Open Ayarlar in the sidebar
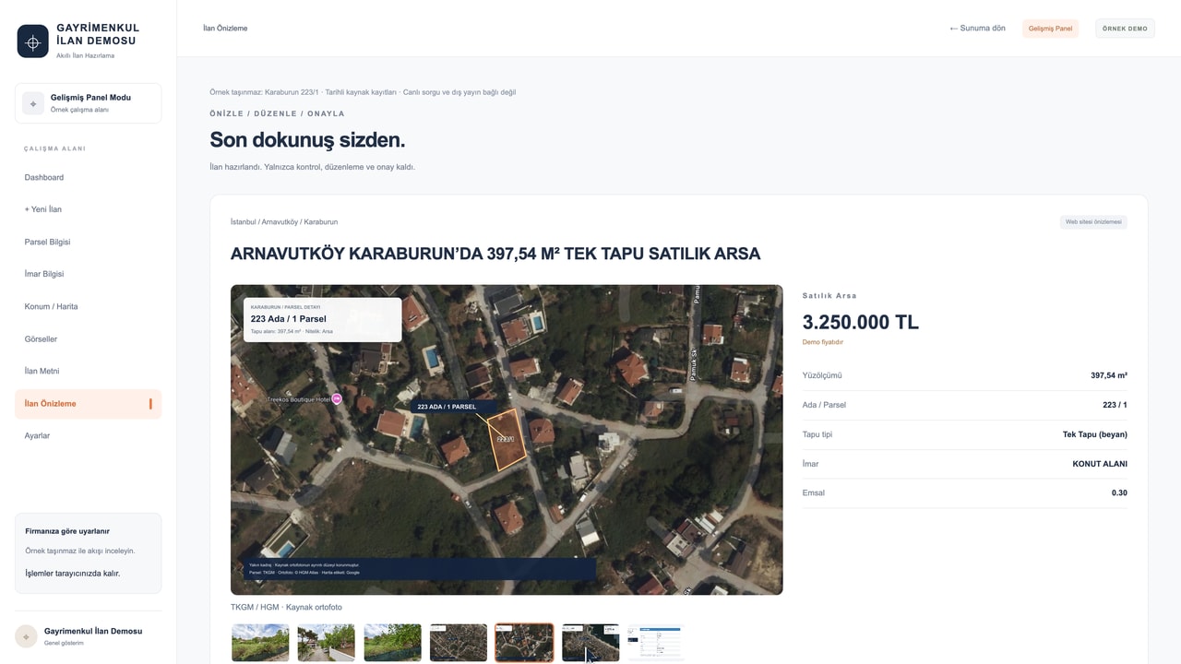 click(88, 435)
